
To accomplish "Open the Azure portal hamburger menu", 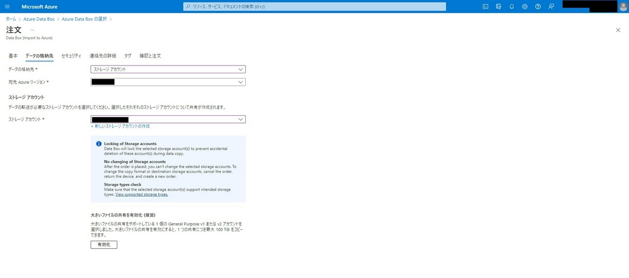I will (x=7, y=6).
